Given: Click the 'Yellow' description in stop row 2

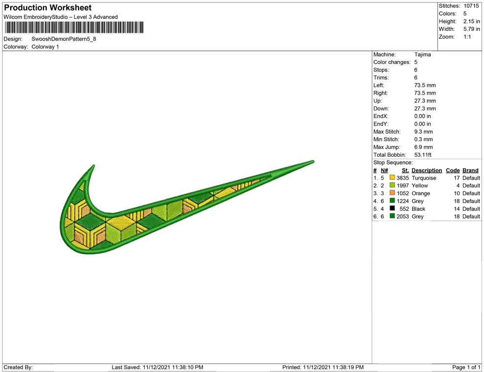Looking at the screenshot, I should 419,186.
